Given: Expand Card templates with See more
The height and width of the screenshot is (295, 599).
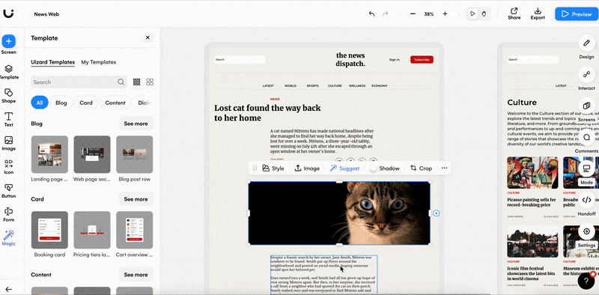Looking at the screenshot, I should pos(136,199).
